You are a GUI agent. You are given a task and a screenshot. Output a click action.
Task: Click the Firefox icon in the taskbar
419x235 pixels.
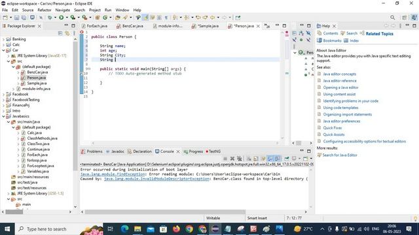176,228
